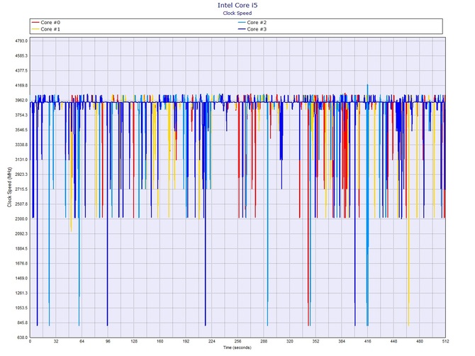Click the 4169.8 y-axis value
The image size is (475, 356).
pyautogui.click(x=21, y=85)
